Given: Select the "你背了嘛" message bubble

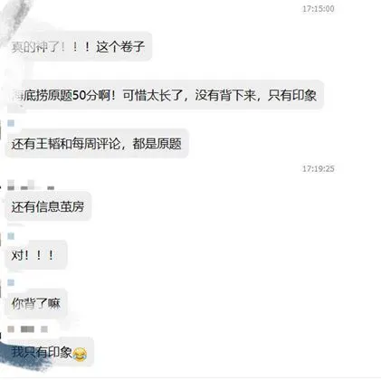Looking at the screenshot, I should (36, 303).
